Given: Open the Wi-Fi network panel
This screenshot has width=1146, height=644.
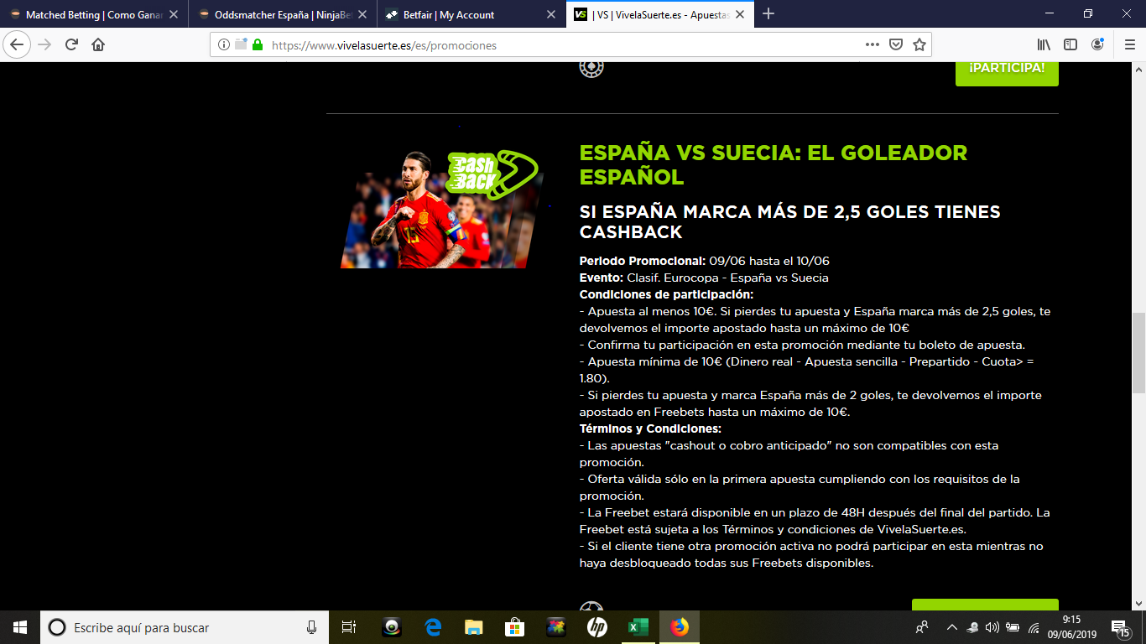Looking at the screenshot, I should click(1034, 627).
